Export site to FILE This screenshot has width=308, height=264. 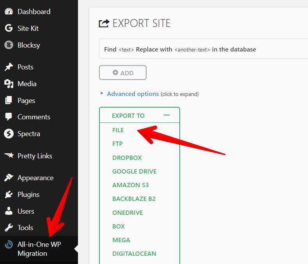118,130
